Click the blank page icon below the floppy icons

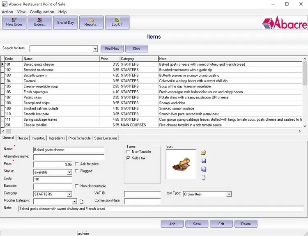(x=204, y=177)
